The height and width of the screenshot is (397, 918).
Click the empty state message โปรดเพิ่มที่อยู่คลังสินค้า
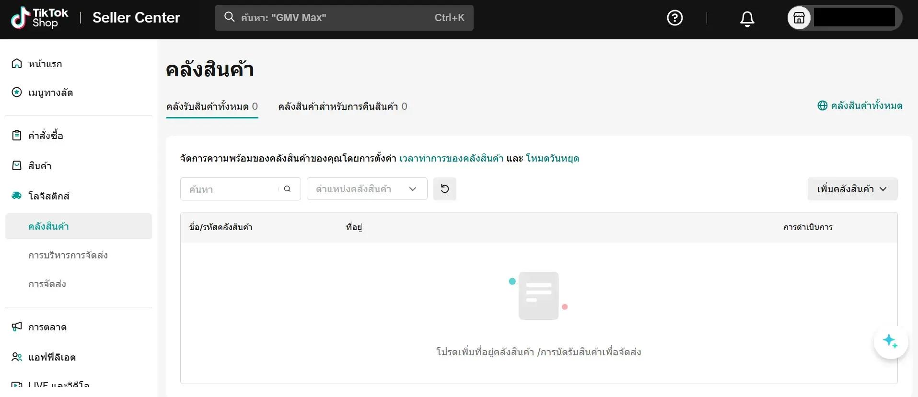point(538,352)
